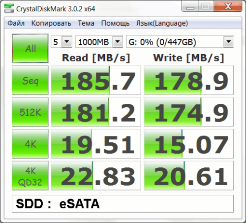Viewport: 246px width, 223px height.
Task: Click the CrystalDiskMark app icon in title bar
Action: (9, 8)
